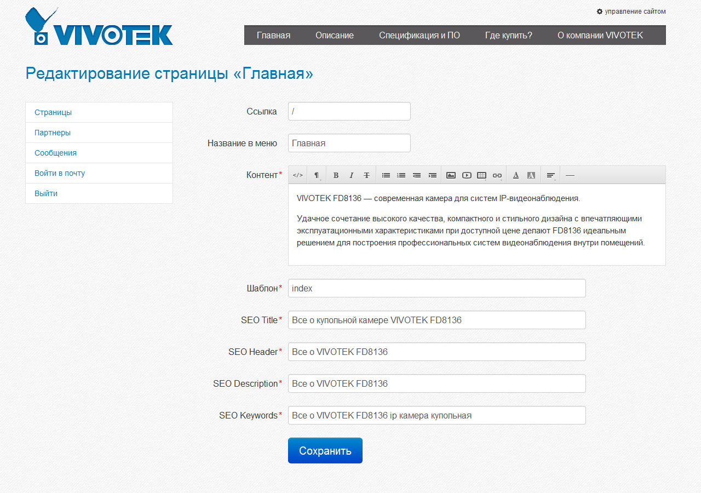
Task: Click the SEO Keywords label
Action: point(251,415)
